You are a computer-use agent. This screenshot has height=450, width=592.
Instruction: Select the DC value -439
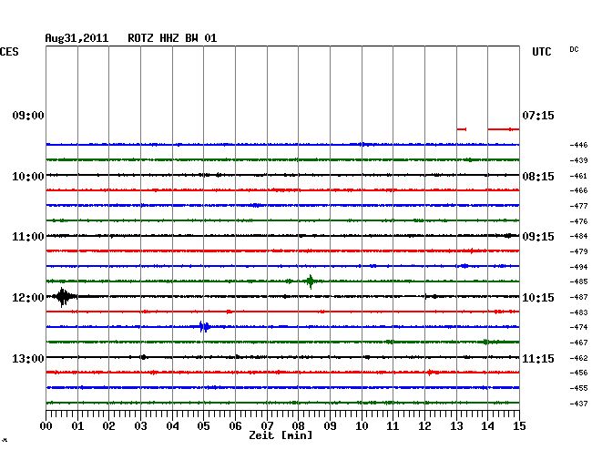(x=578, y=160)
